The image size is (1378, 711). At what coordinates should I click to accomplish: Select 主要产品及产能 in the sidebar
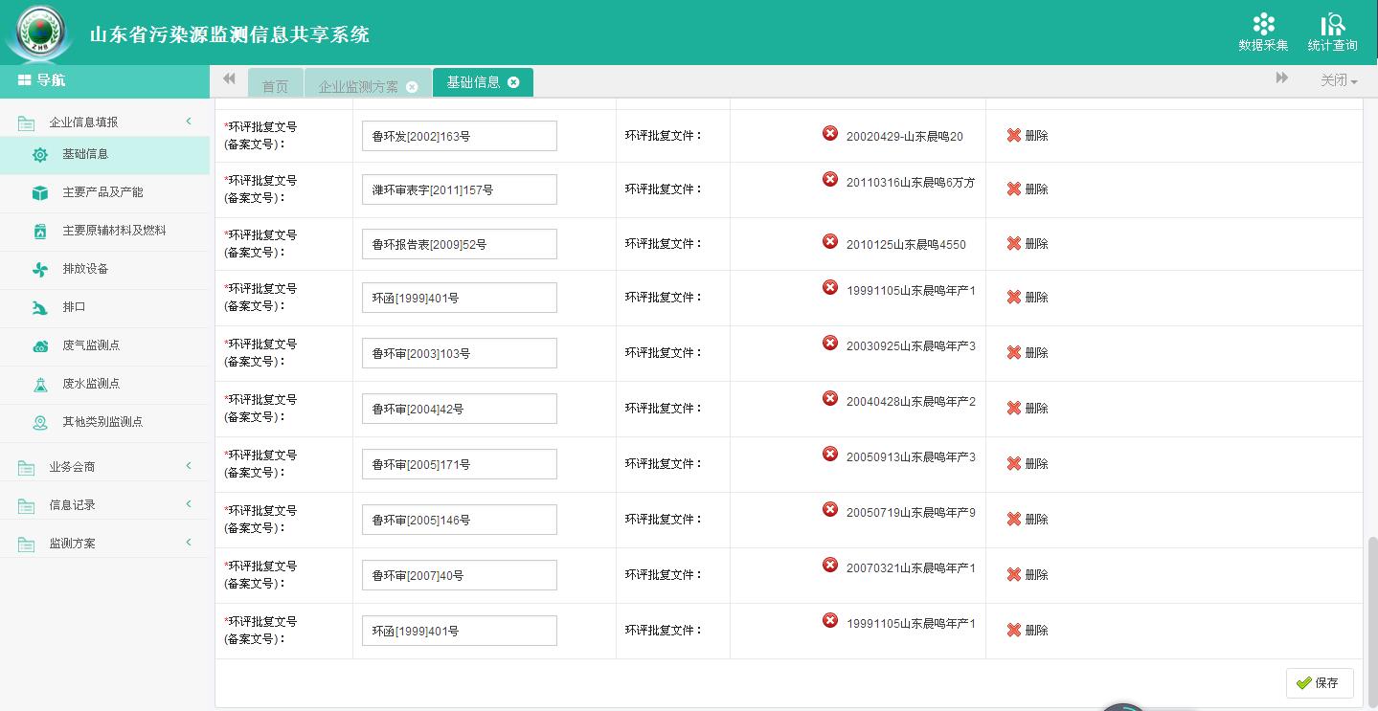point(102,192)
